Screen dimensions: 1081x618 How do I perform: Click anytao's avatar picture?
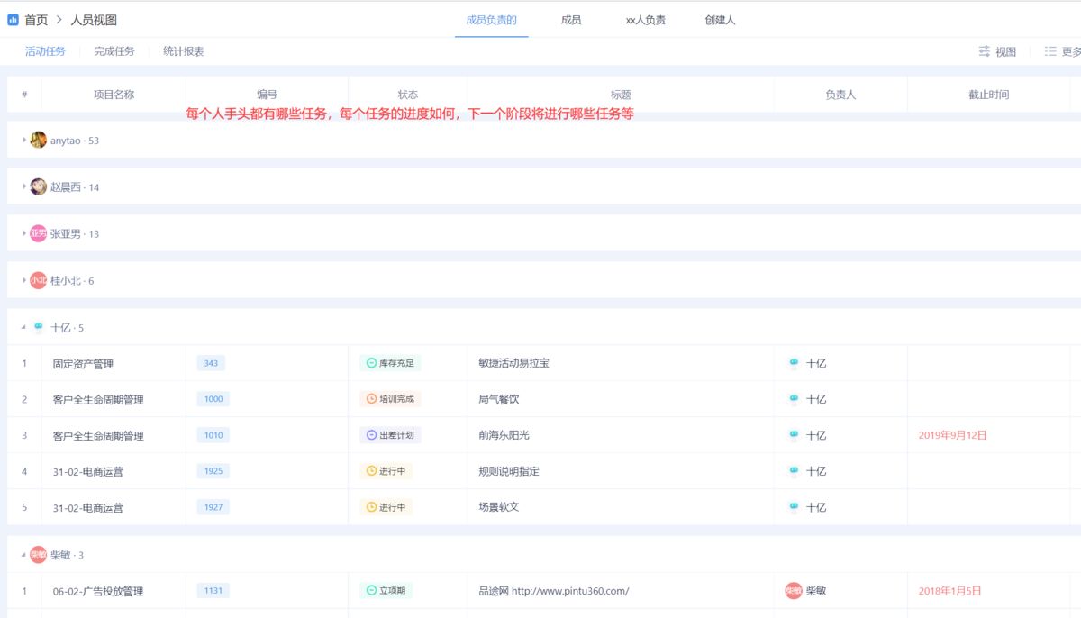click(x=38, y=140)
